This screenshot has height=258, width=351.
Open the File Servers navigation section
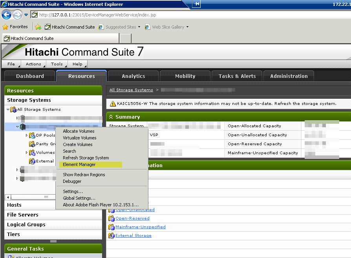click(x=53, y=215)
